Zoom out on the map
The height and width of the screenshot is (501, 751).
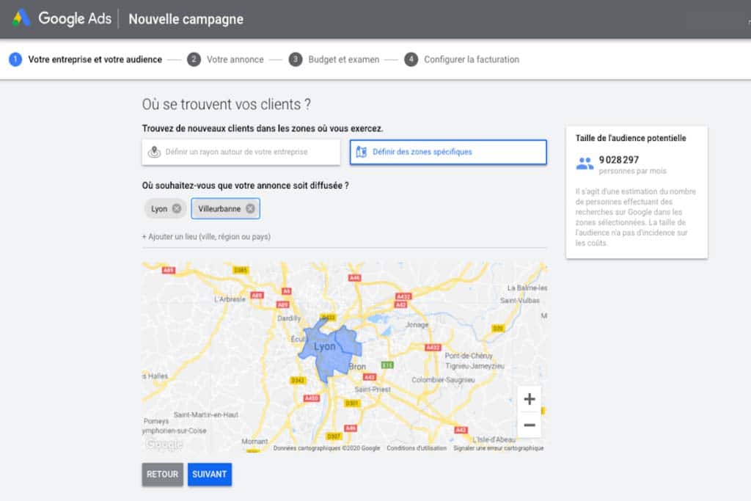click(530, 425)
